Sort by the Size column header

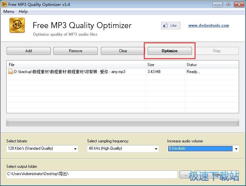tap(165, 65)
